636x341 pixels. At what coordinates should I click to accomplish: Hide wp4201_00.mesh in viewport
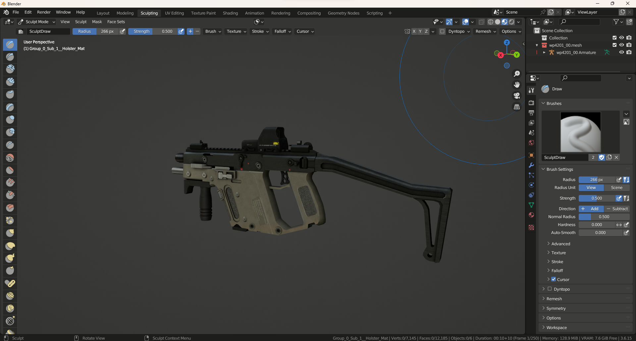621,45
